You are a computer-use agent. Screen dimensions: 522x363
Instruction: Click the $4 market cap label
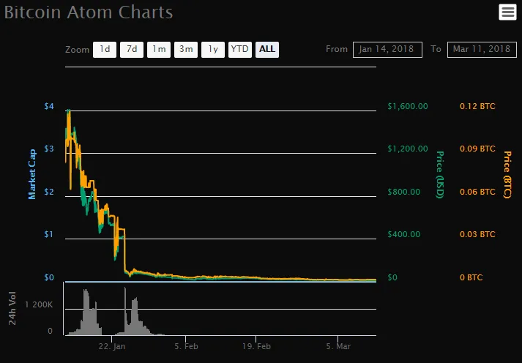49,106
